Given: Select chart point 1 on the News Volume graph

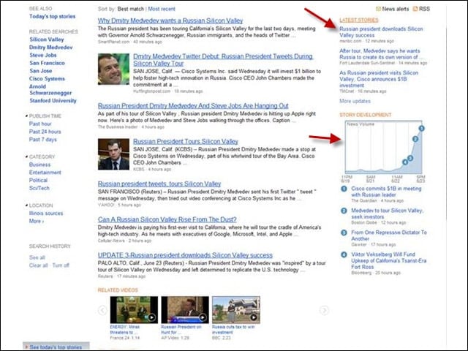Looking at the screenshot, I should (421, 129).
